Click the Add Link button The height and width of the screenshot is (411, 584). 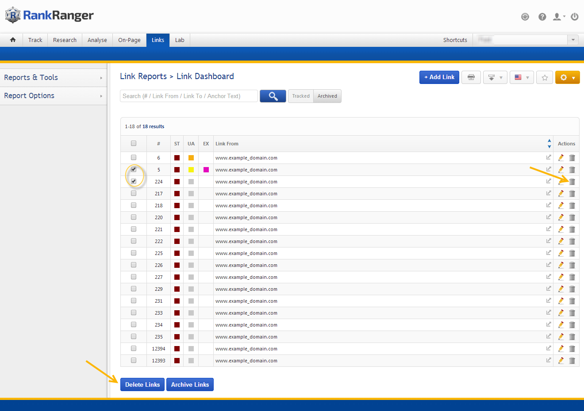coord(439,77)
